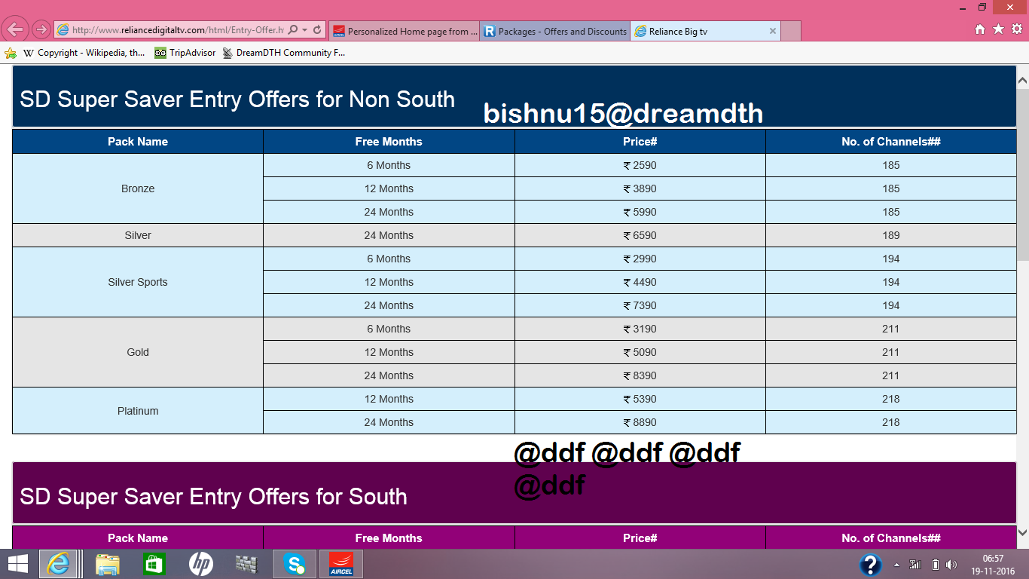Screen dimensions: 1029x579
Task: Click the ₹ 8390 price cell
Action: tap(640, 375)
